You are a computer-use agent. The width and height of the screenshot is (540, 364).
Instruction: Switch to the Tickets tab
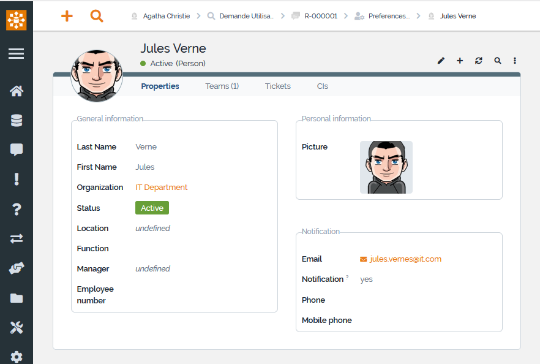[x=277, y=86]
